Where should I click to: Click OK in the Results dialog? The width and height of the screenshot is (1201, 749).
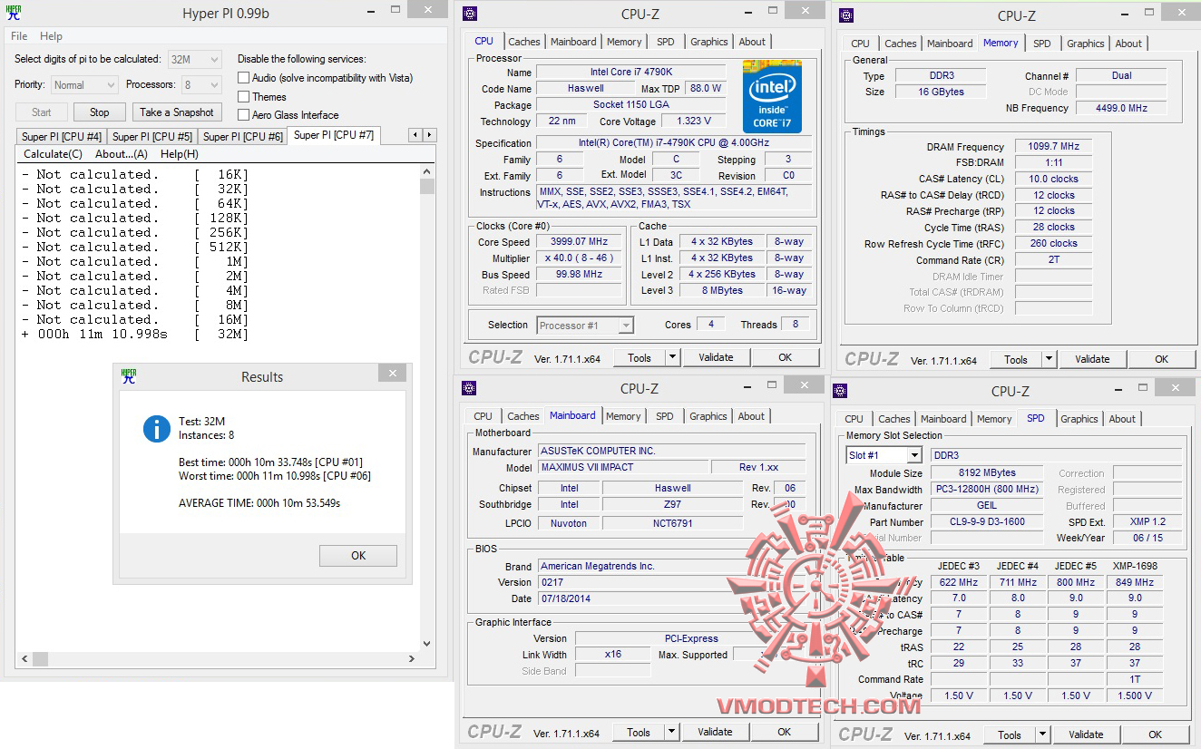coord(358,556)
